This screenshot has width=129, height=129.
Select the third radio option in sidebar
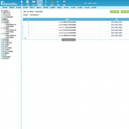pyautogui.click(x=2, y=17)
